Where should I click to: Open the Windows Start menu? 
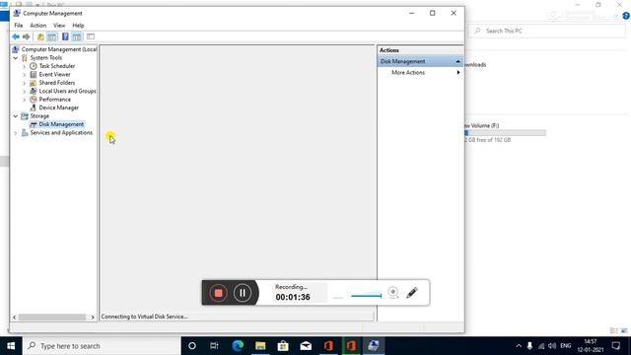(x=11, y=346)
